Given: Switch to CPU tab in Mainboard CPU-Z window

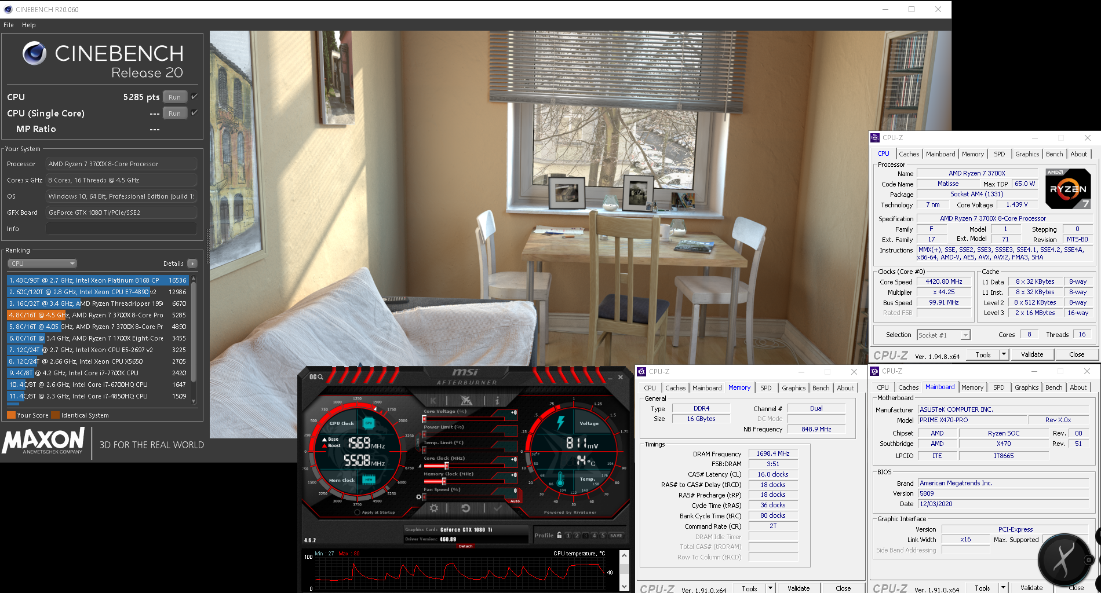Looking at the screenshot, I should coord(883,387).
